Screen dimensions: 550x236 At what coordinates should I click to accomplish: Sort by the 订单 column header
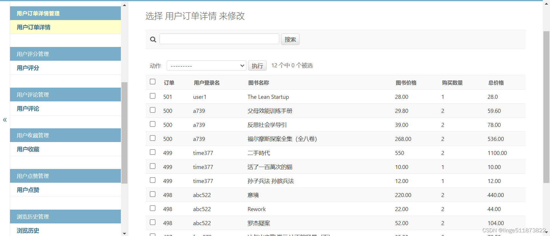pos(169,83)
